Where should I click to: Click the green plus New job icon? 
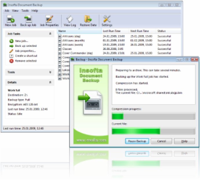click(11, 41)
